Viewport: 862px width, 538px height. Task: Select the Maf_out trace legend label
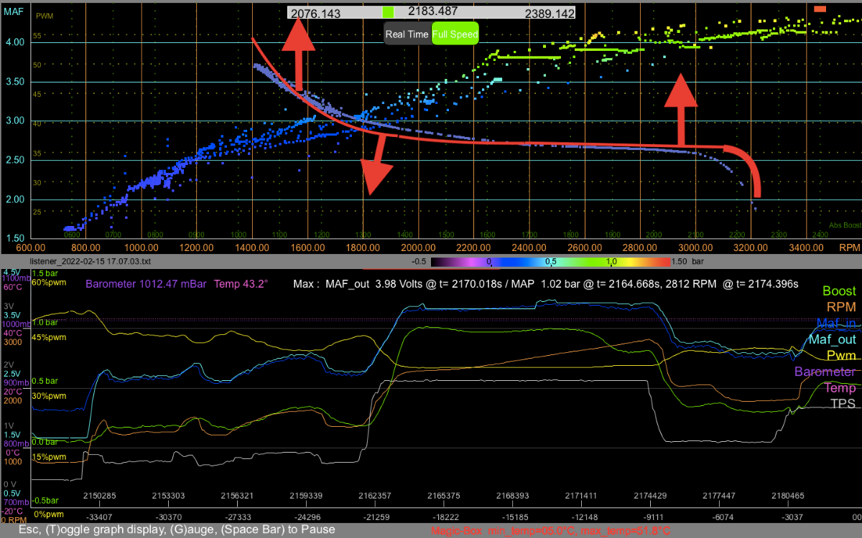pyautogui.click(x=833, y=339)
